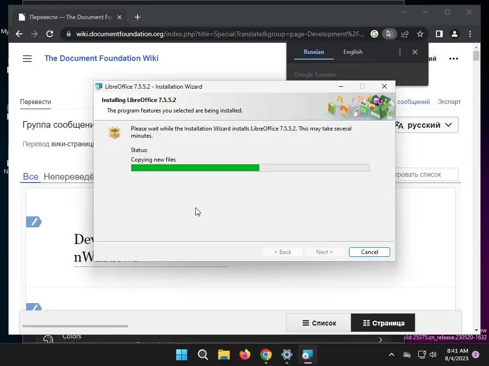The height and width of the screenshot is (366, 489).
Task: Open wiki page more options ellipsis
Action: (454, 59)
